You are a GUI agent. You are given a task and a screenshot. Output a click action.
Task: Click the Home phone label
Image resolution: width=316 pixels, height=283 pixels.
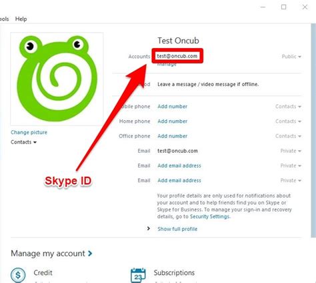point(135,121)
